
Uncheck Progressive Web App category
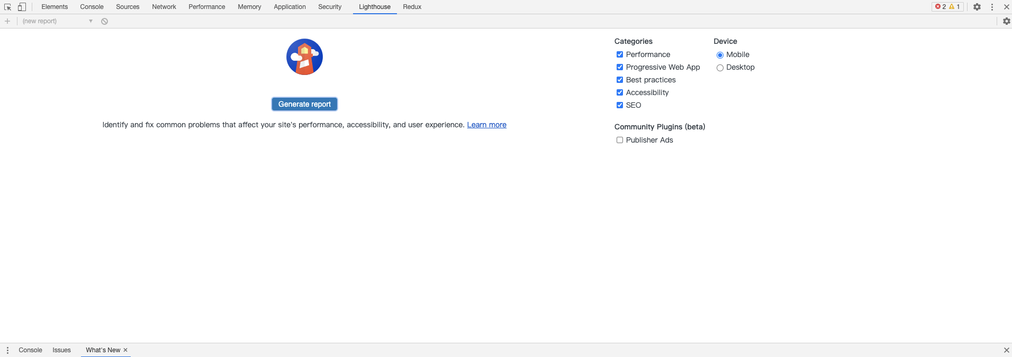620,67
